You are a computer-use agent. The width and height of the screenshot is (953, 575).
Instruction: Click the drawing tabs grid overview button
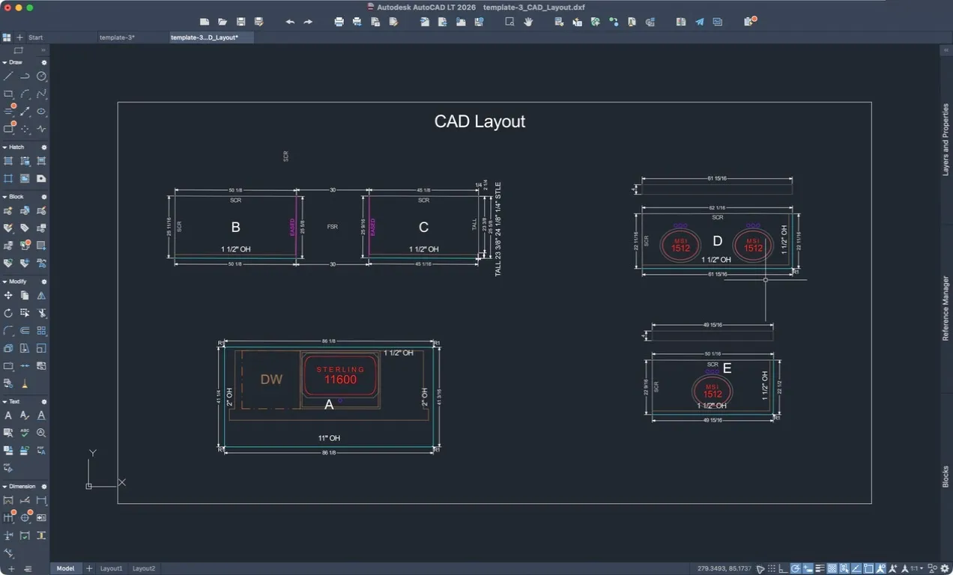[x=7, y=37]
